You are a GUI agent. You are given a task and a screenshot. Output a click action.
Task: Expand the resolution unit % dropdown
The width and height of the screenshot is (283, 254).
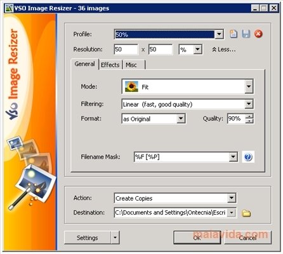(x=197, y=50)
